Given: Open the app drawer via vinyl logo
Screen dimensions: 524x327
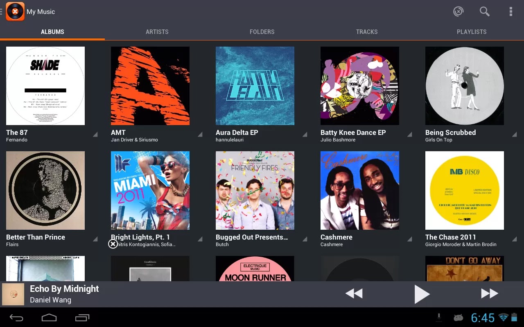Looking at the screenshot, I should tap(15, 11).
